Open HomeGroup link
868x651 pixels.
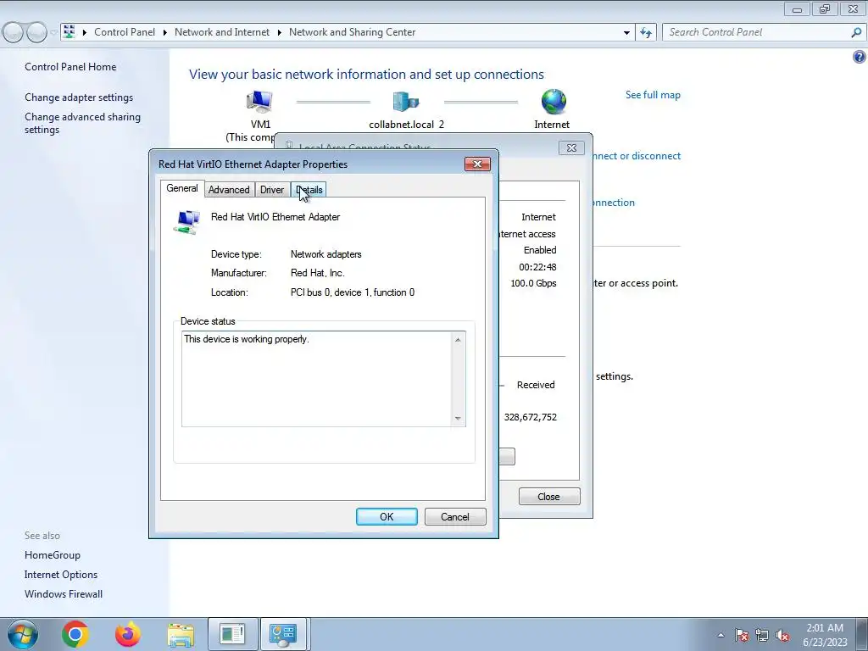click(52, 555)
